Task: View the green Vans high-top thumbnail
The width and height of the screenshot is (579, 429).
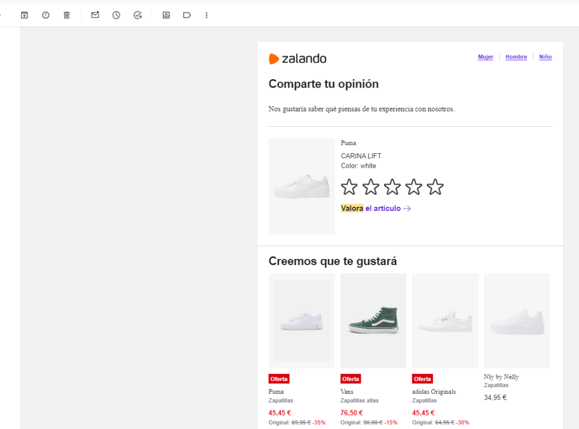Action: coord(373,320)
